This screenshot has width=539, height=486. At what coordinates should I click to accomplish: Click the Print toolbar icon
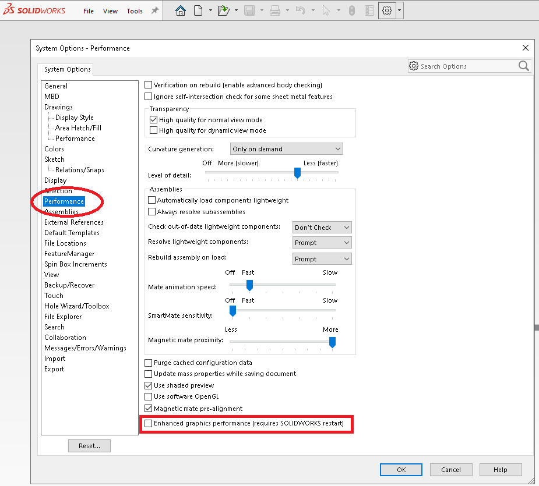(274, 10)
